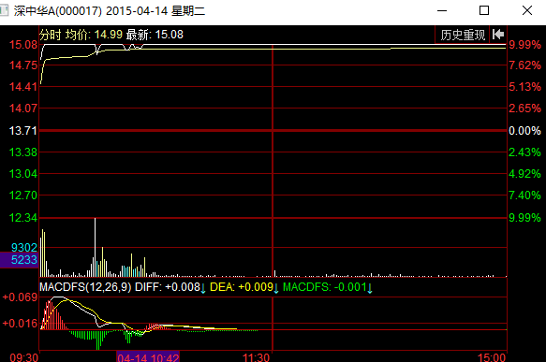Click the 13.71 baseline price label
Image resolution: width=546 pixels, height=362 pixels.
pos(23,131)
